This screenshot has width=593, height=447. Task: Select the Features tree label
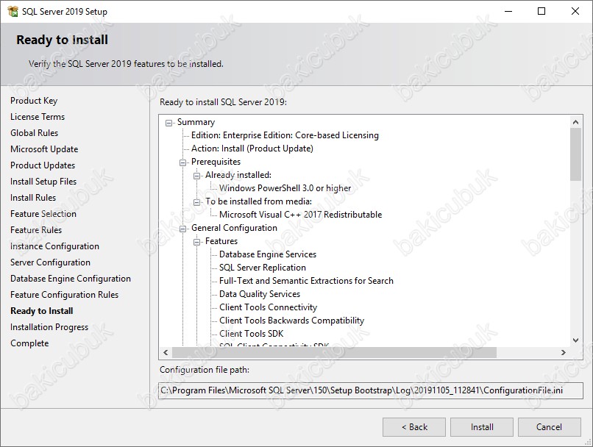coord(221,241)
